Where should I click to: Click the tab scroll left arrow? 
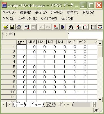point(4,104)
